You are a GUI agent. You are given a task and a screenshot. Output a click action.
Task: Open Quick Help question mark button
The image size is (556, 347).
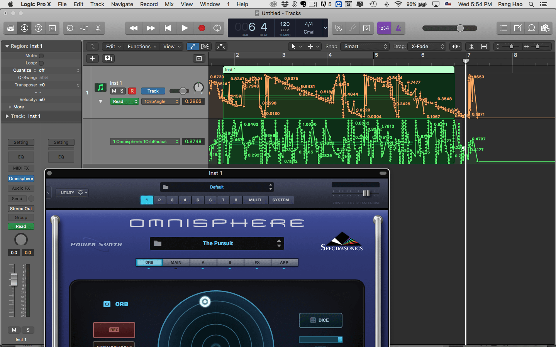pos(39,28)
